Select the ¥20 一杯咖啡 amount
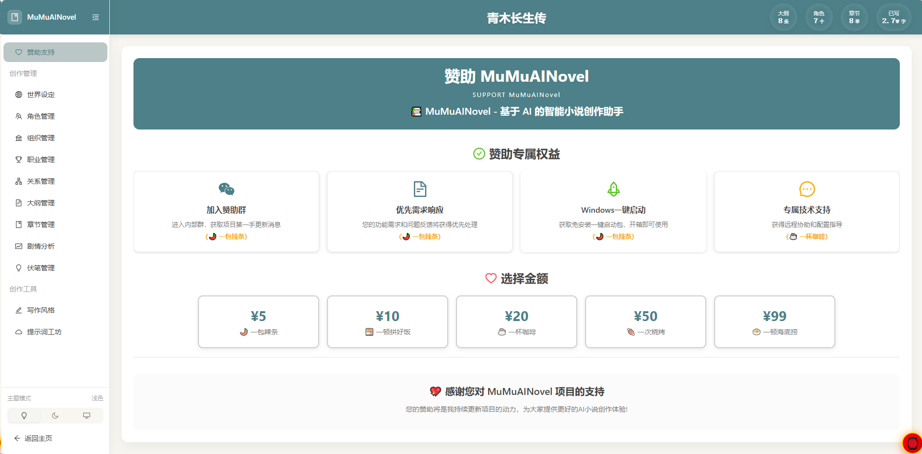 [x=517, y=322]
